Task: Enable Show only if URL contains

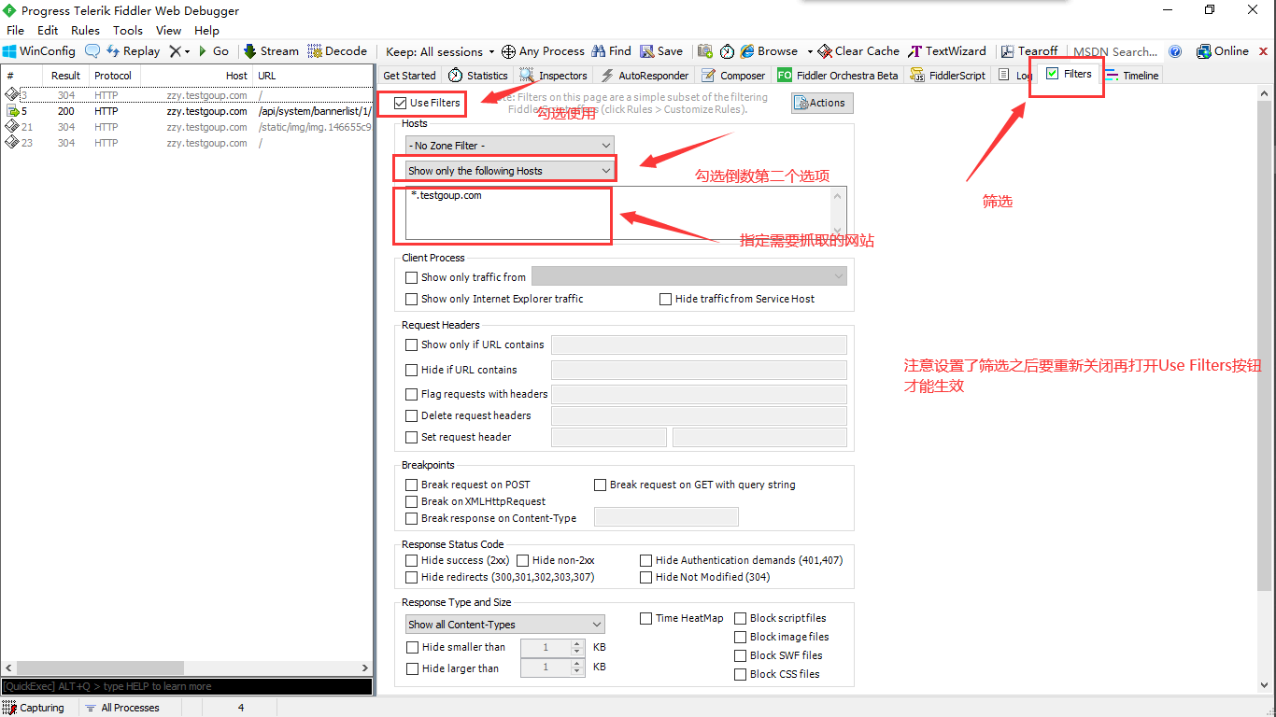Action: [x=411, y=344]
